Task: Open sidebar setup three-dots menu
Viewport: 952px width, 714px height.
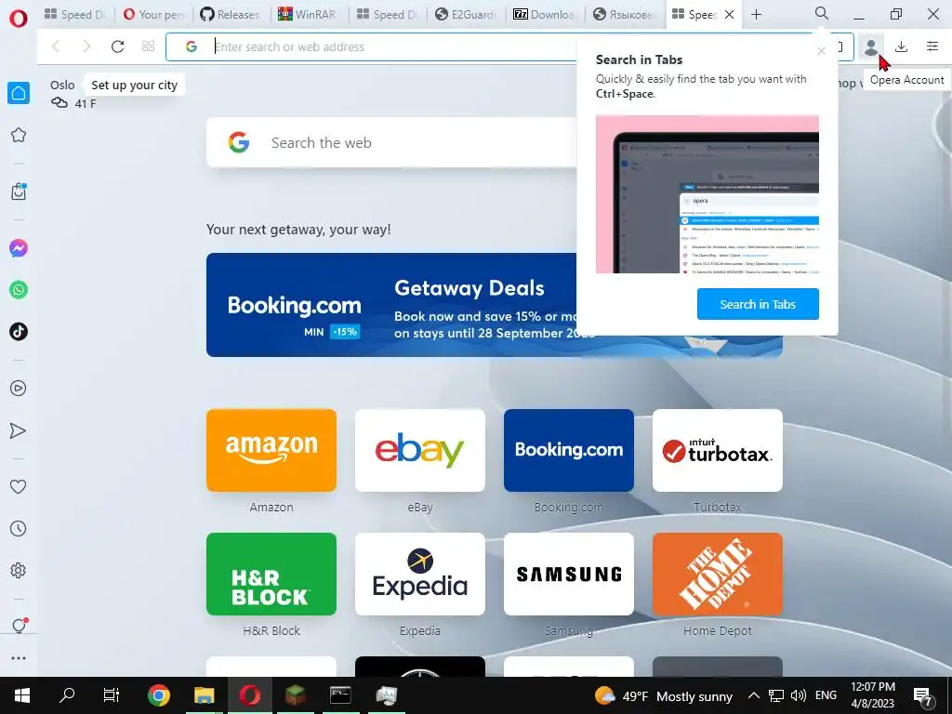Action: pos(19,658)
